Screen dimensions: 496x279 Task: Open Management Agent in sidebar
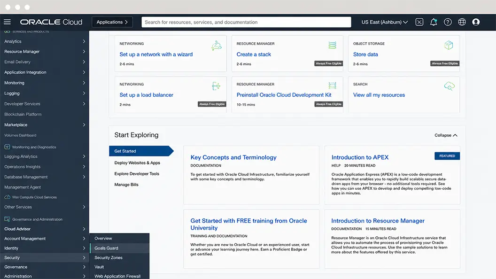23,187
